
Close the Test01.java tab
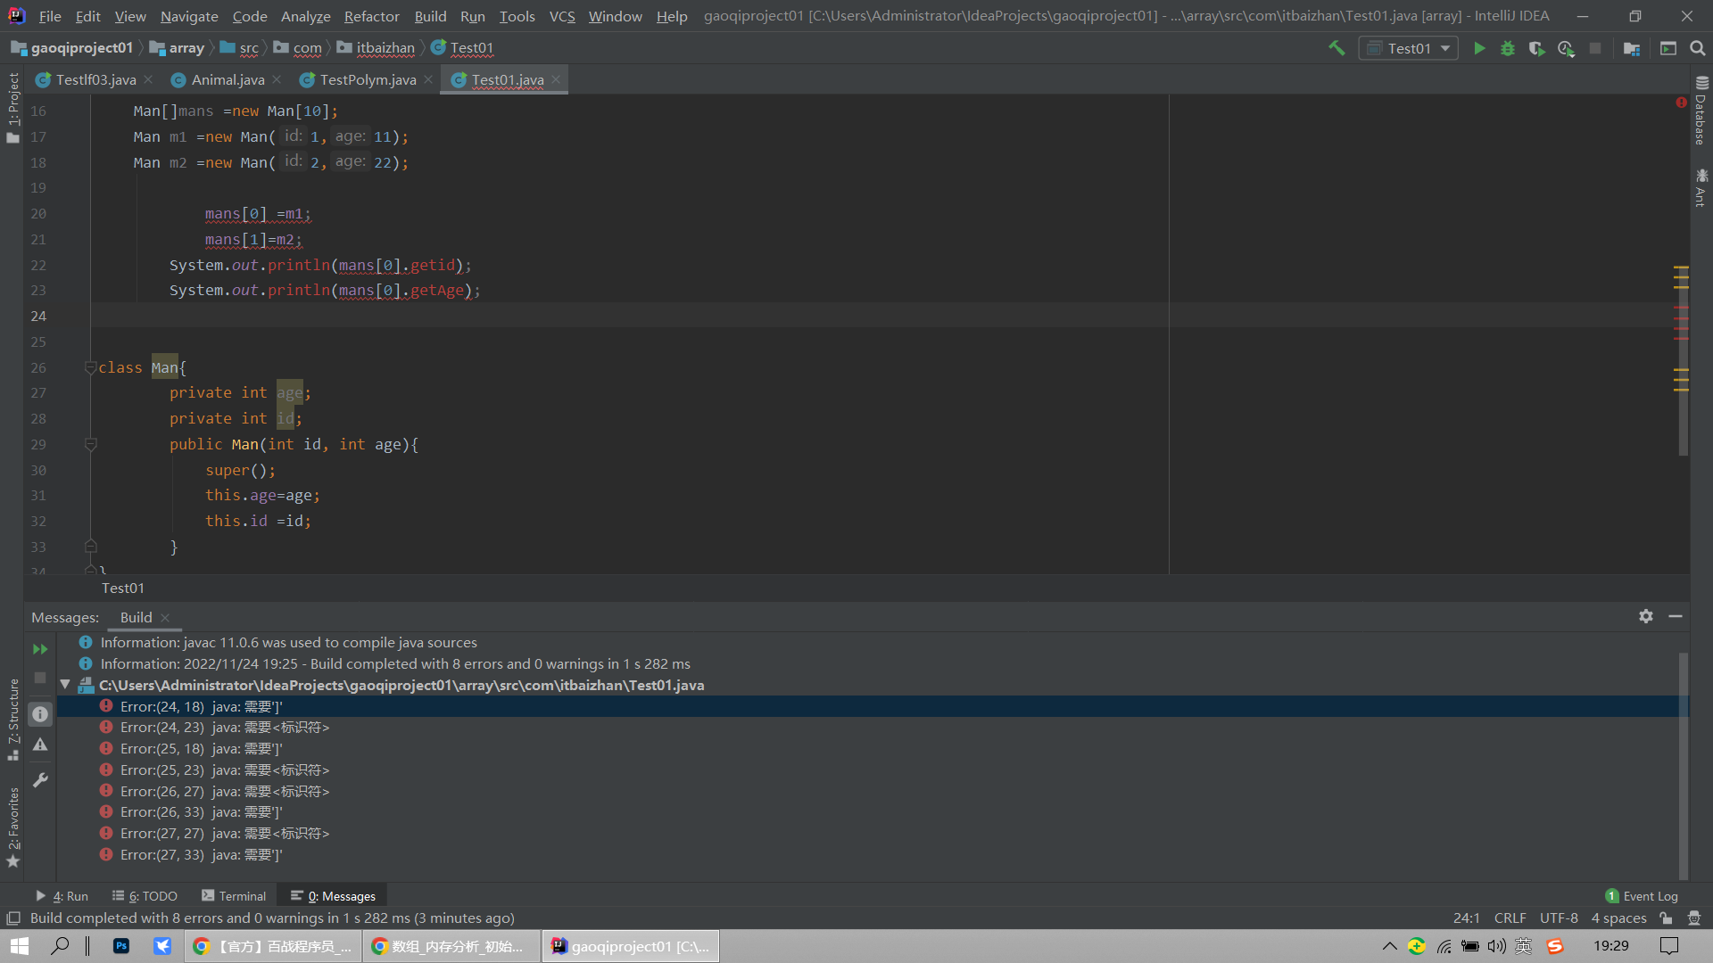coord(556,79)
